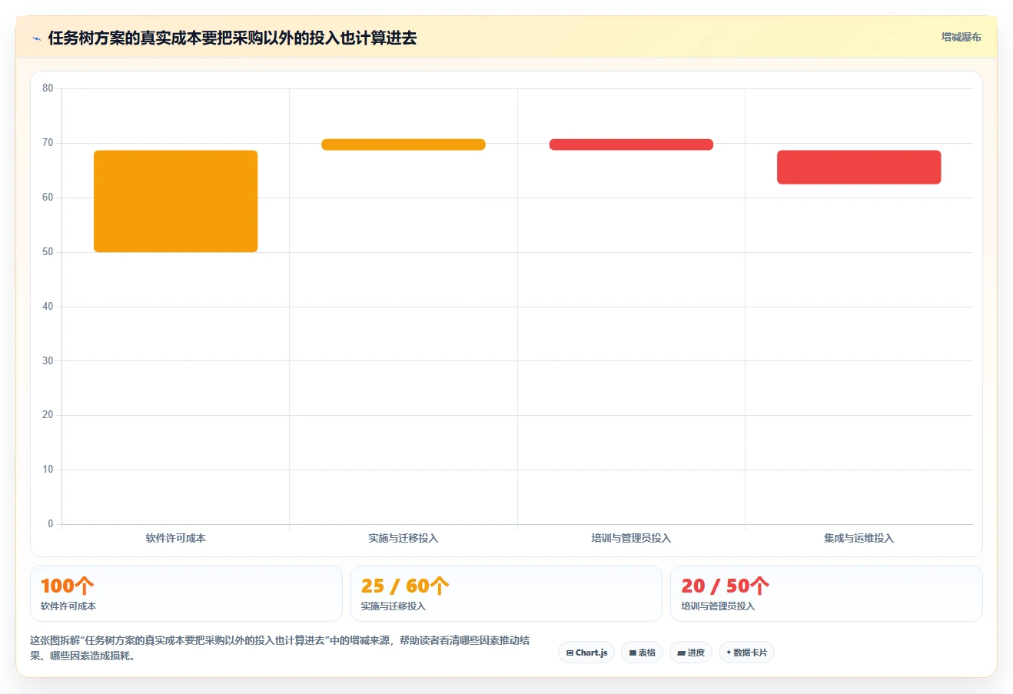1013x694 pixels.
Task: Click the 增减瀑布 label in the header
Action: pos(961,37)
